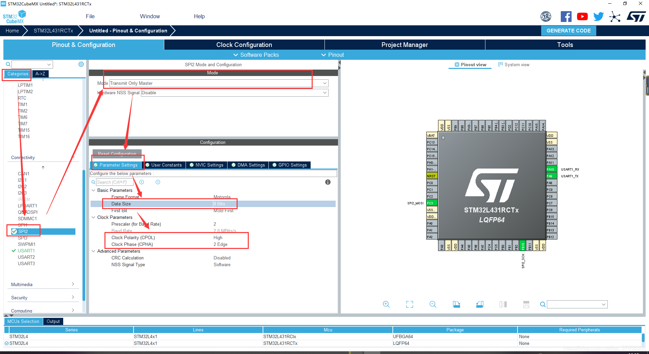Go to next parameter search result
The height and width of the screenshot is (354, 649).
pyautogui.click(x=158, y=182)
